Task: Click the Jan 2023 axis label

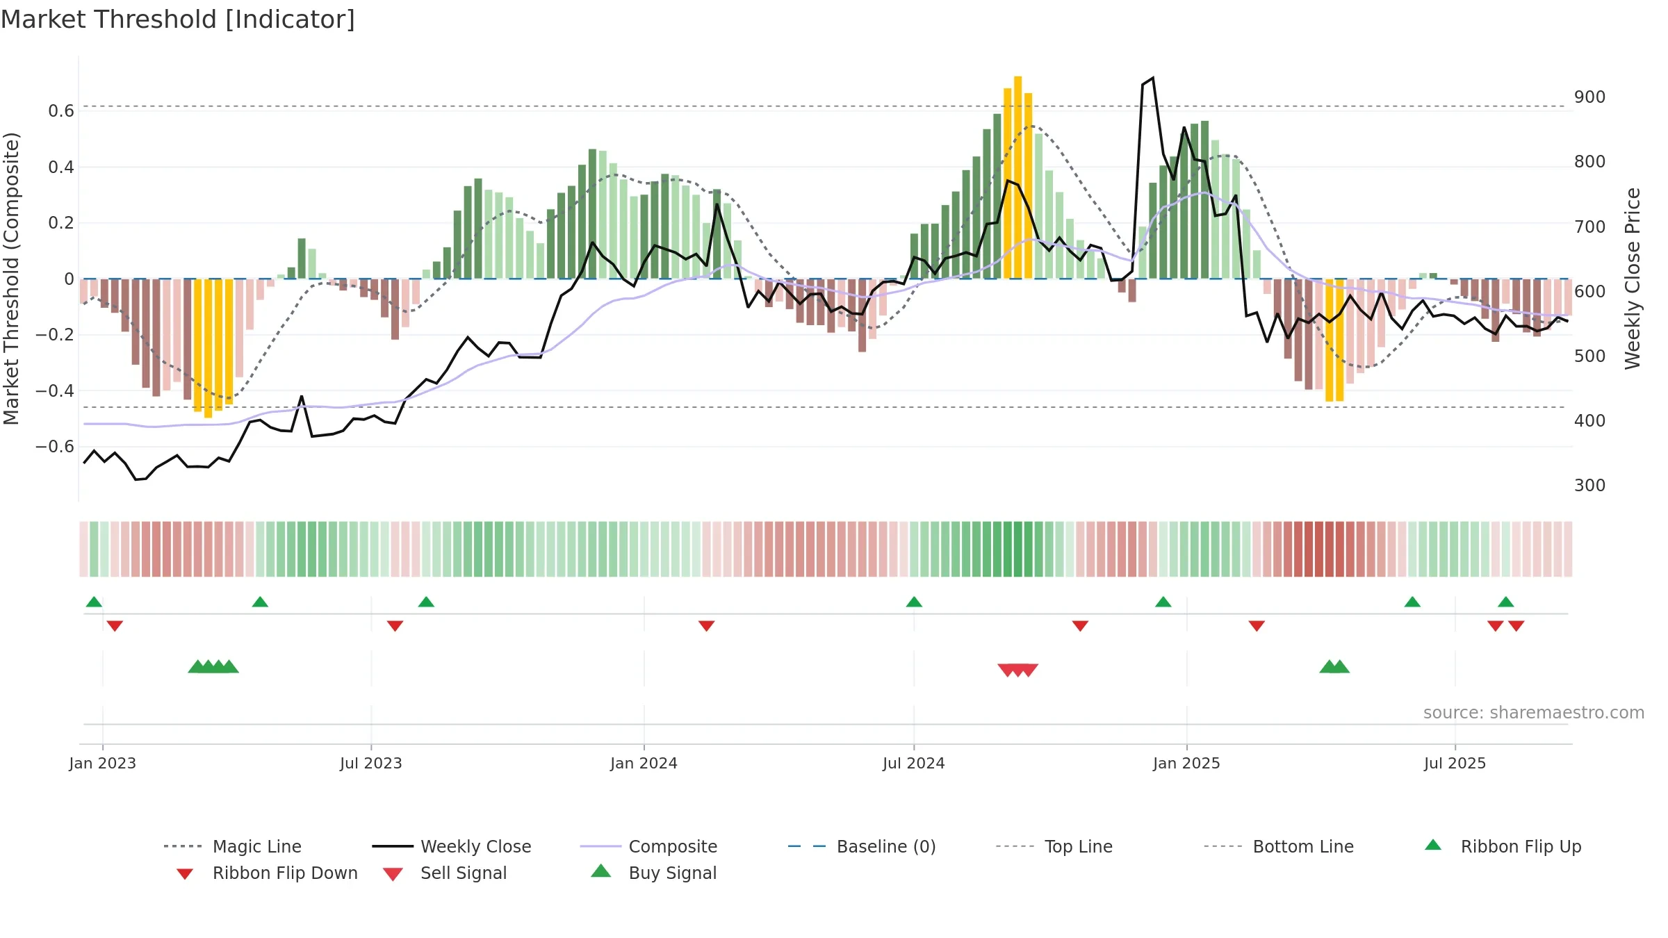Action: 103,764
